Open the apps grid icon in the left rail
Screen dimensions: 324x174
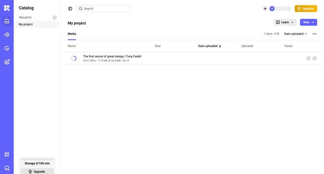click(7, 155)
